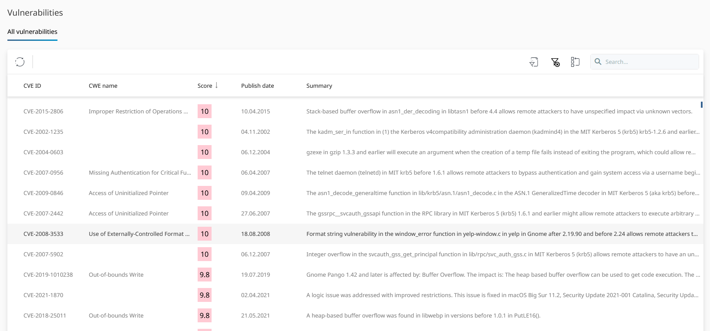Sort by Publish date column header
Screen dimensions: 710x331
[257, 86]
